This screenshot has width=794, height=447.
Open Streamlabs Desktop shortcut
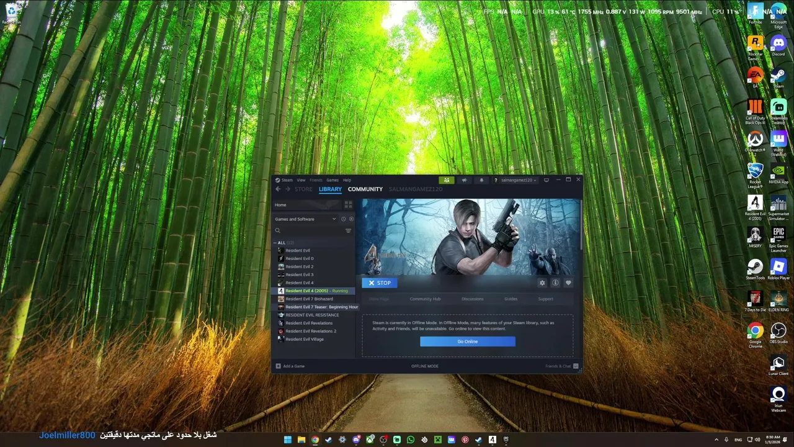click(x=778, y=112)
